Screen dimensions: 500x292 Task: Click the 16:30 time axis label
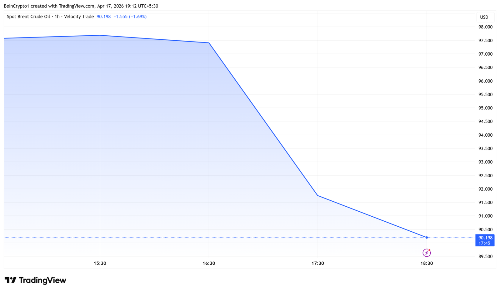pos(209,263)
